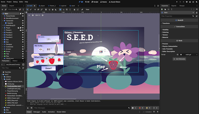The image size is (199, 114).
Task: Expand the Transform section
Action: [x=166, y=23]
